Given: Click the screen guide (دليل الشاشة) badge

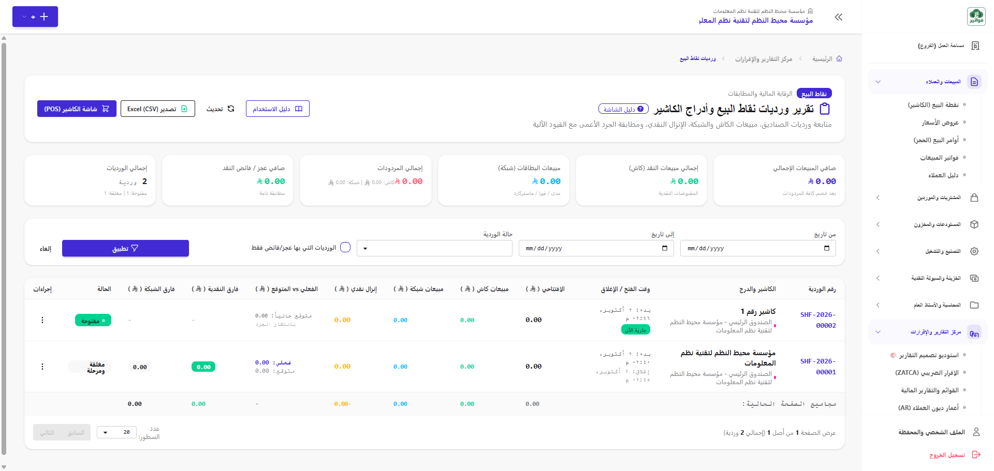Looking at the screenshot, I should click(623, 109).
